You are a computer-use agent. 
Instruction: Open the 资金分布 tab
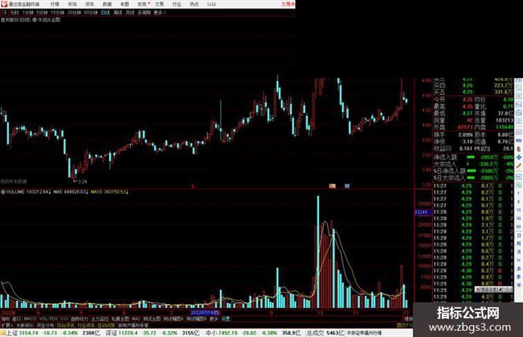pos(45,325)
